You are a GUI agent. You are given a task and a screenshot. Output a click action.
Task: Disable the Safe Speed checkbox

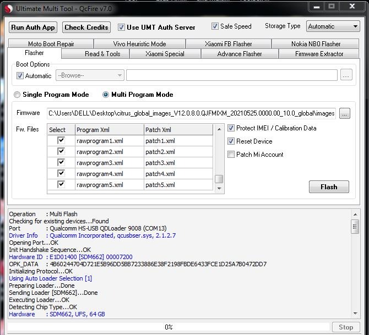(215, 26)
